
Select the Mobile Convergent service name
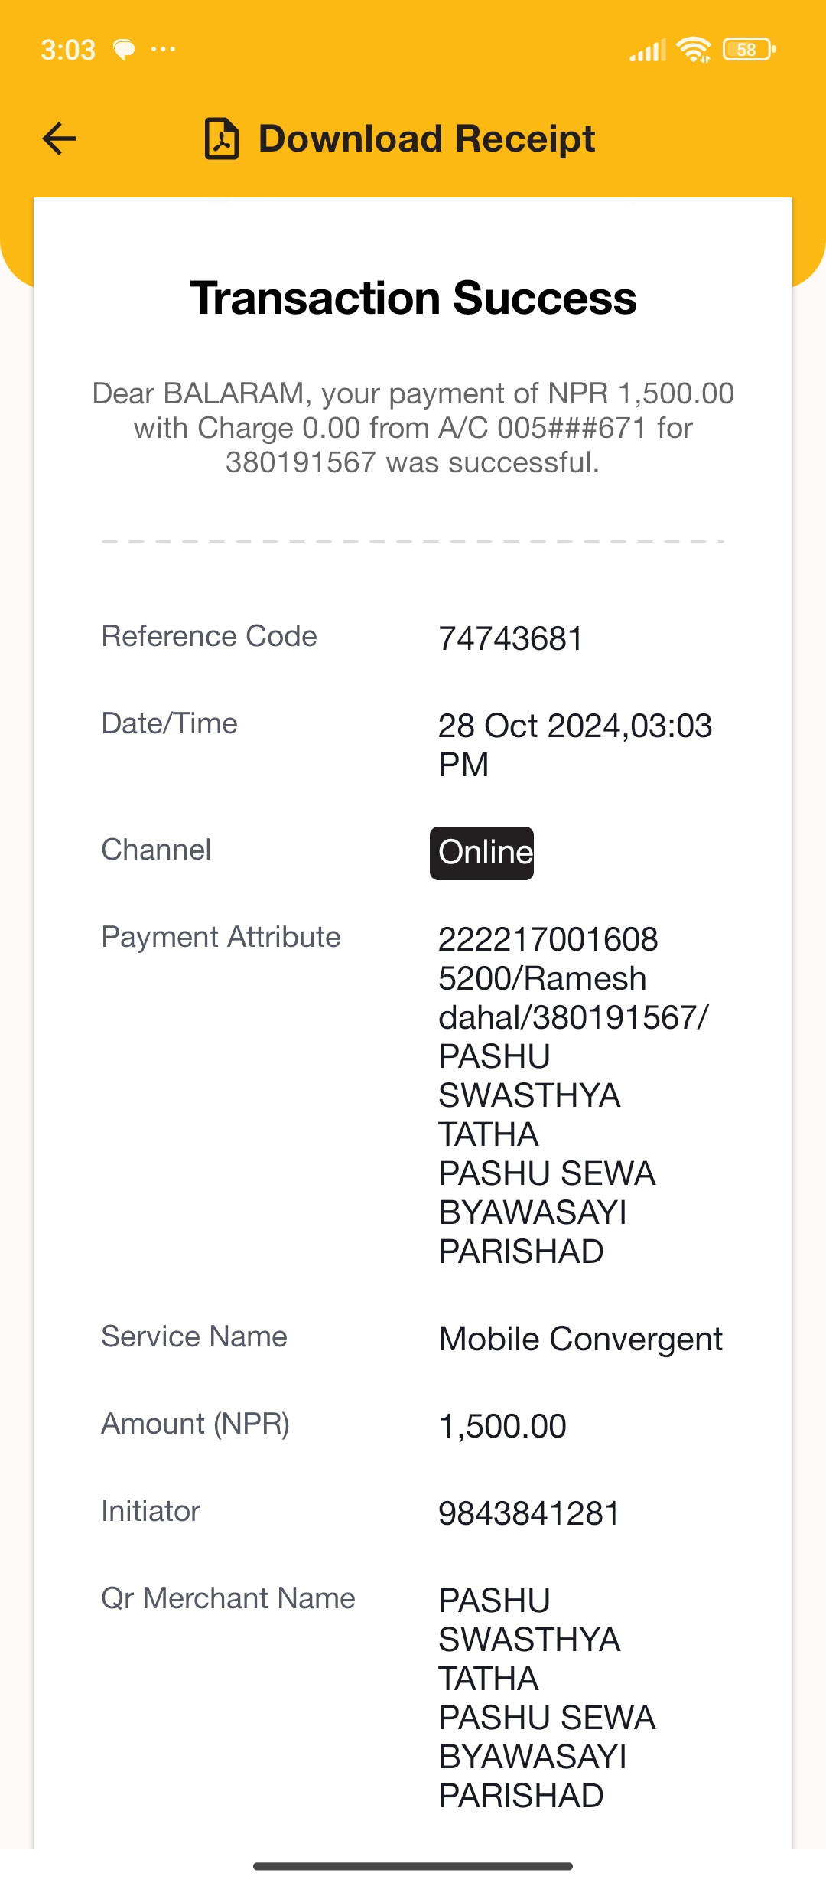pyautogui.click(x=580, y=1339)
